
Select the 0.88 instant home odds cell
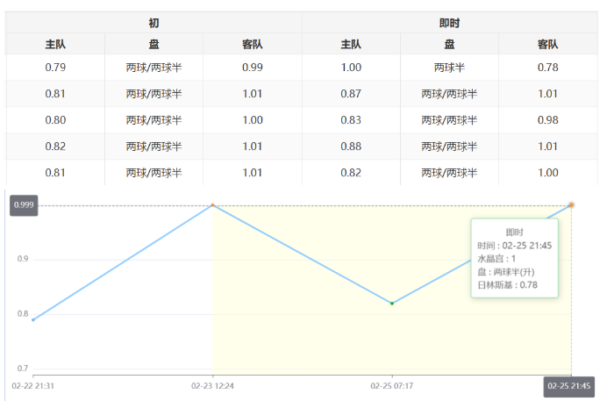(x=351, y=147)
